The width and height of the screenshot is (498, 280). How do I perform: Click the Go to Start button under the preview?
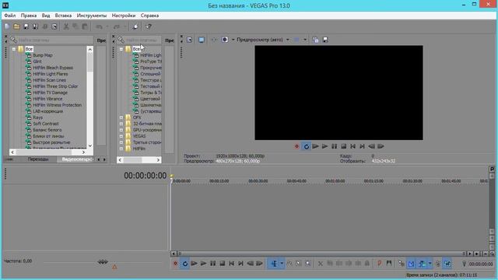point(352,146)
